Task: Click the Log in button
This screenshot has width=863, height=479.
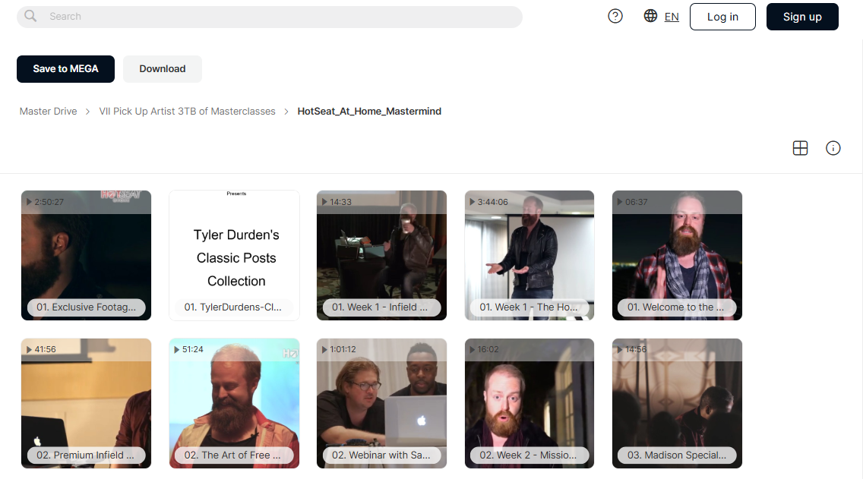Action: [722, 17]
